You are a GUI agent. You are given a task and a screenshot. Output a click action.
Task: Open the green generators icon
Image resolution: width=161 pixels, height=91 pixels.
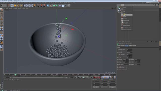(54, 5)
